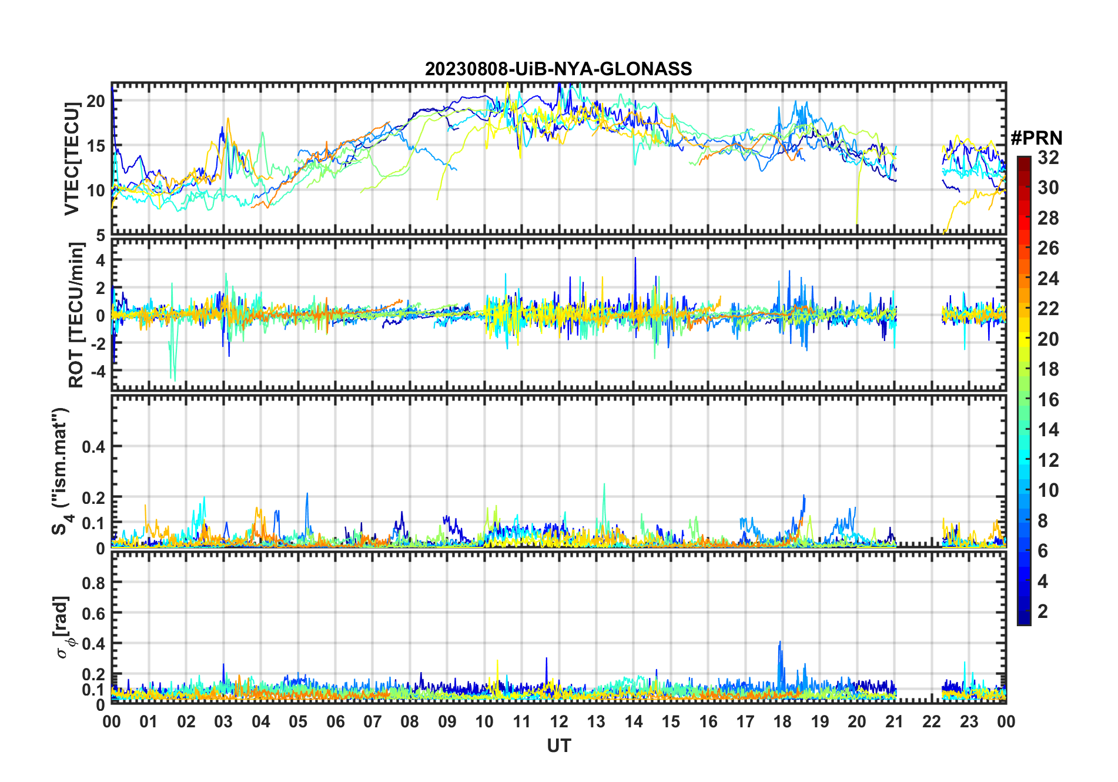The image size is (1118, 782).
Task: Click the "10" tick on VTEC y-axis
Action: coord(96,191)
